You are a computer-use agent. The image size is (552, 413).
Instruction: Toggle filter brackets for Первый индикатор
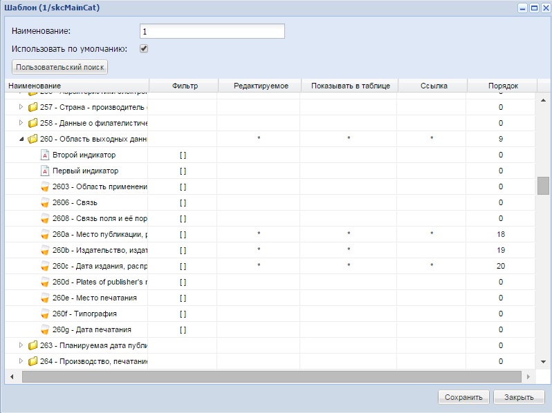183,171
